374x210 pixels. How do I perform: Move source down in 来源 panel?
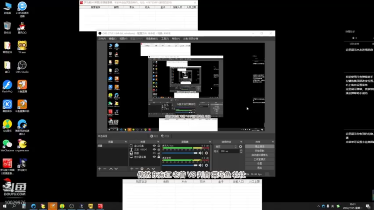153,169
